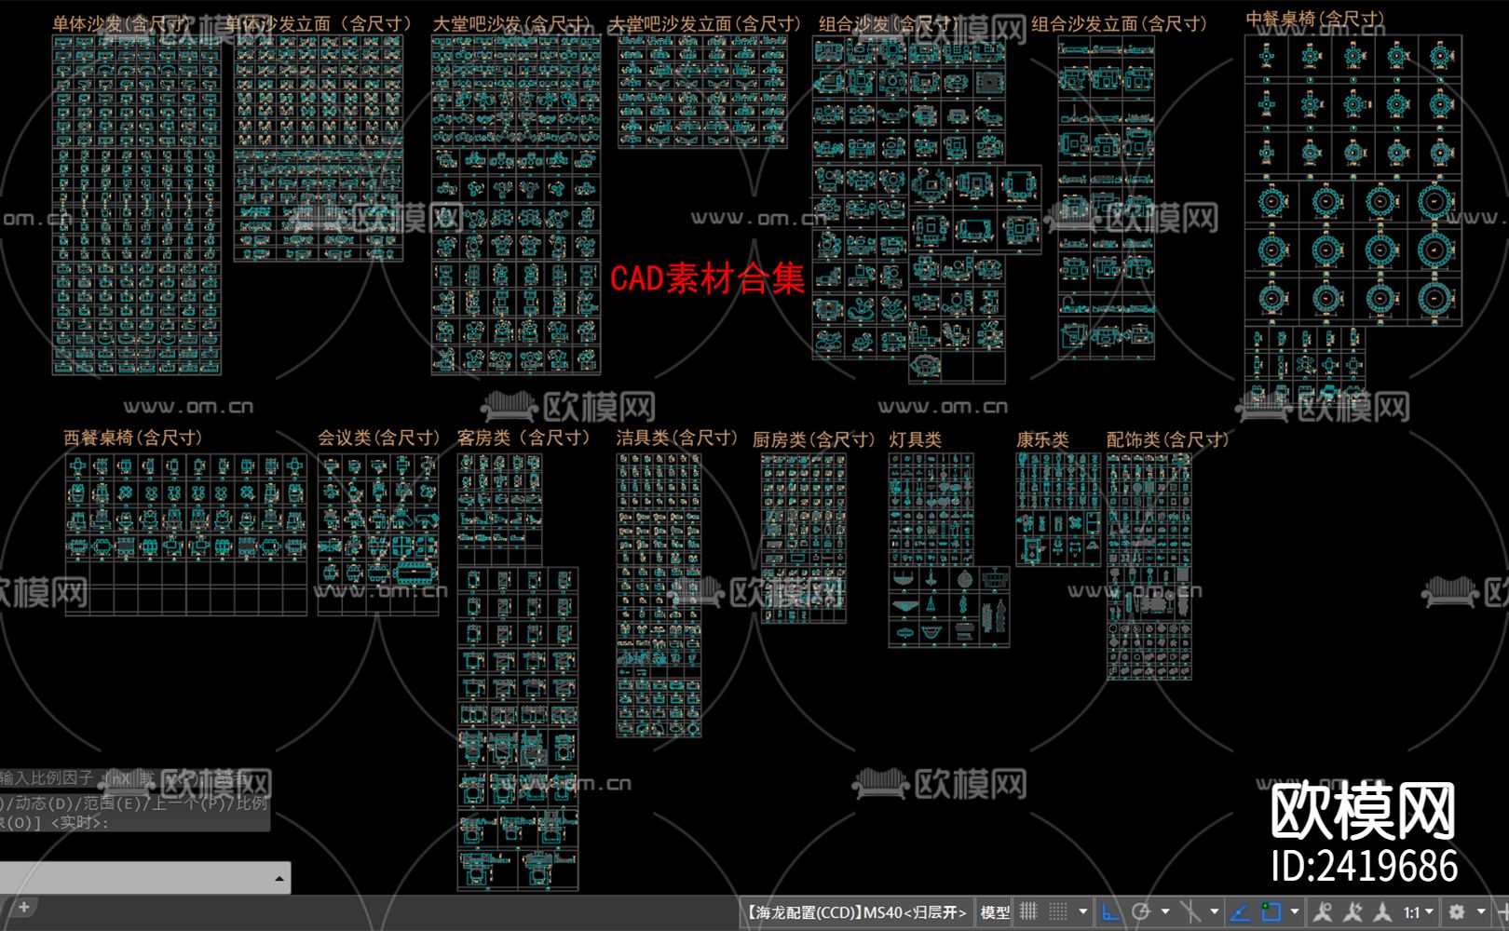
Task: Expand polar tracking angle dropdown
Action: point(1165,911)
